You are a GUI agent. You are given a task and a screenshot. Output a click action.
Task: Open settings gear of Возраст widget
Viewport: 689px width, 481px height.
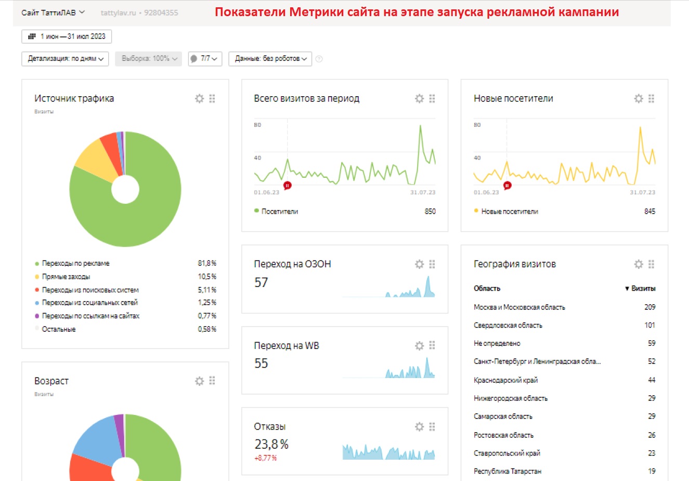(x=199, y=381)
